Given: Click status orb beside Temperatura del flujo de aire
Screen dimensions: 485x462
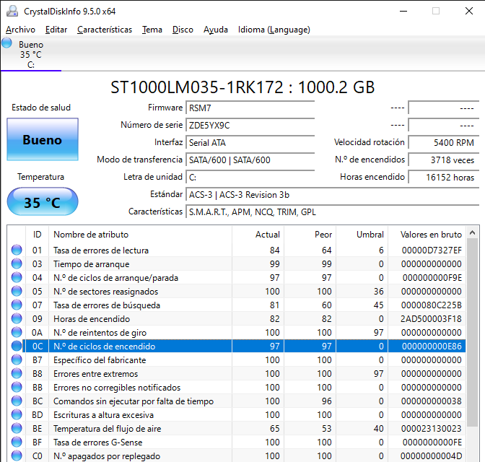Looking at the screenshot, I should coord(16,429).
